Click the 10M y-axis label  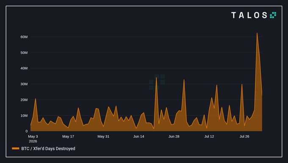[x=24, y=116]
